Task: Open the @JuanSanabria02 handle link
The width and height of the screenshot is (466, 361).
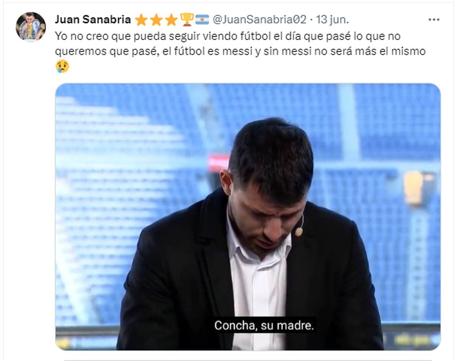Action: point(260,19)
